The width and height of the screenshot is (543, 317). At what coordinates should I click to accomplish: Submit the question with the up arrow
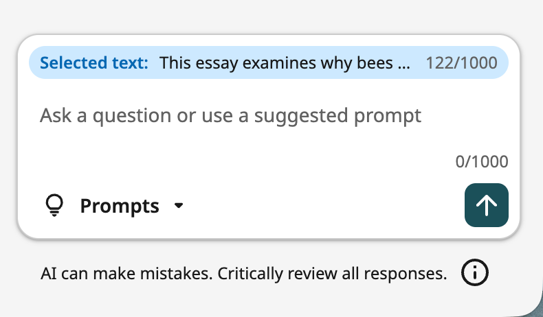coord(486,205)
